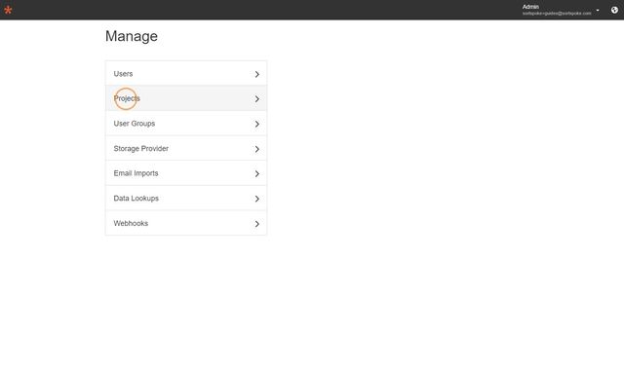
Task: Open the Users menu item
Action: (186, 74)
